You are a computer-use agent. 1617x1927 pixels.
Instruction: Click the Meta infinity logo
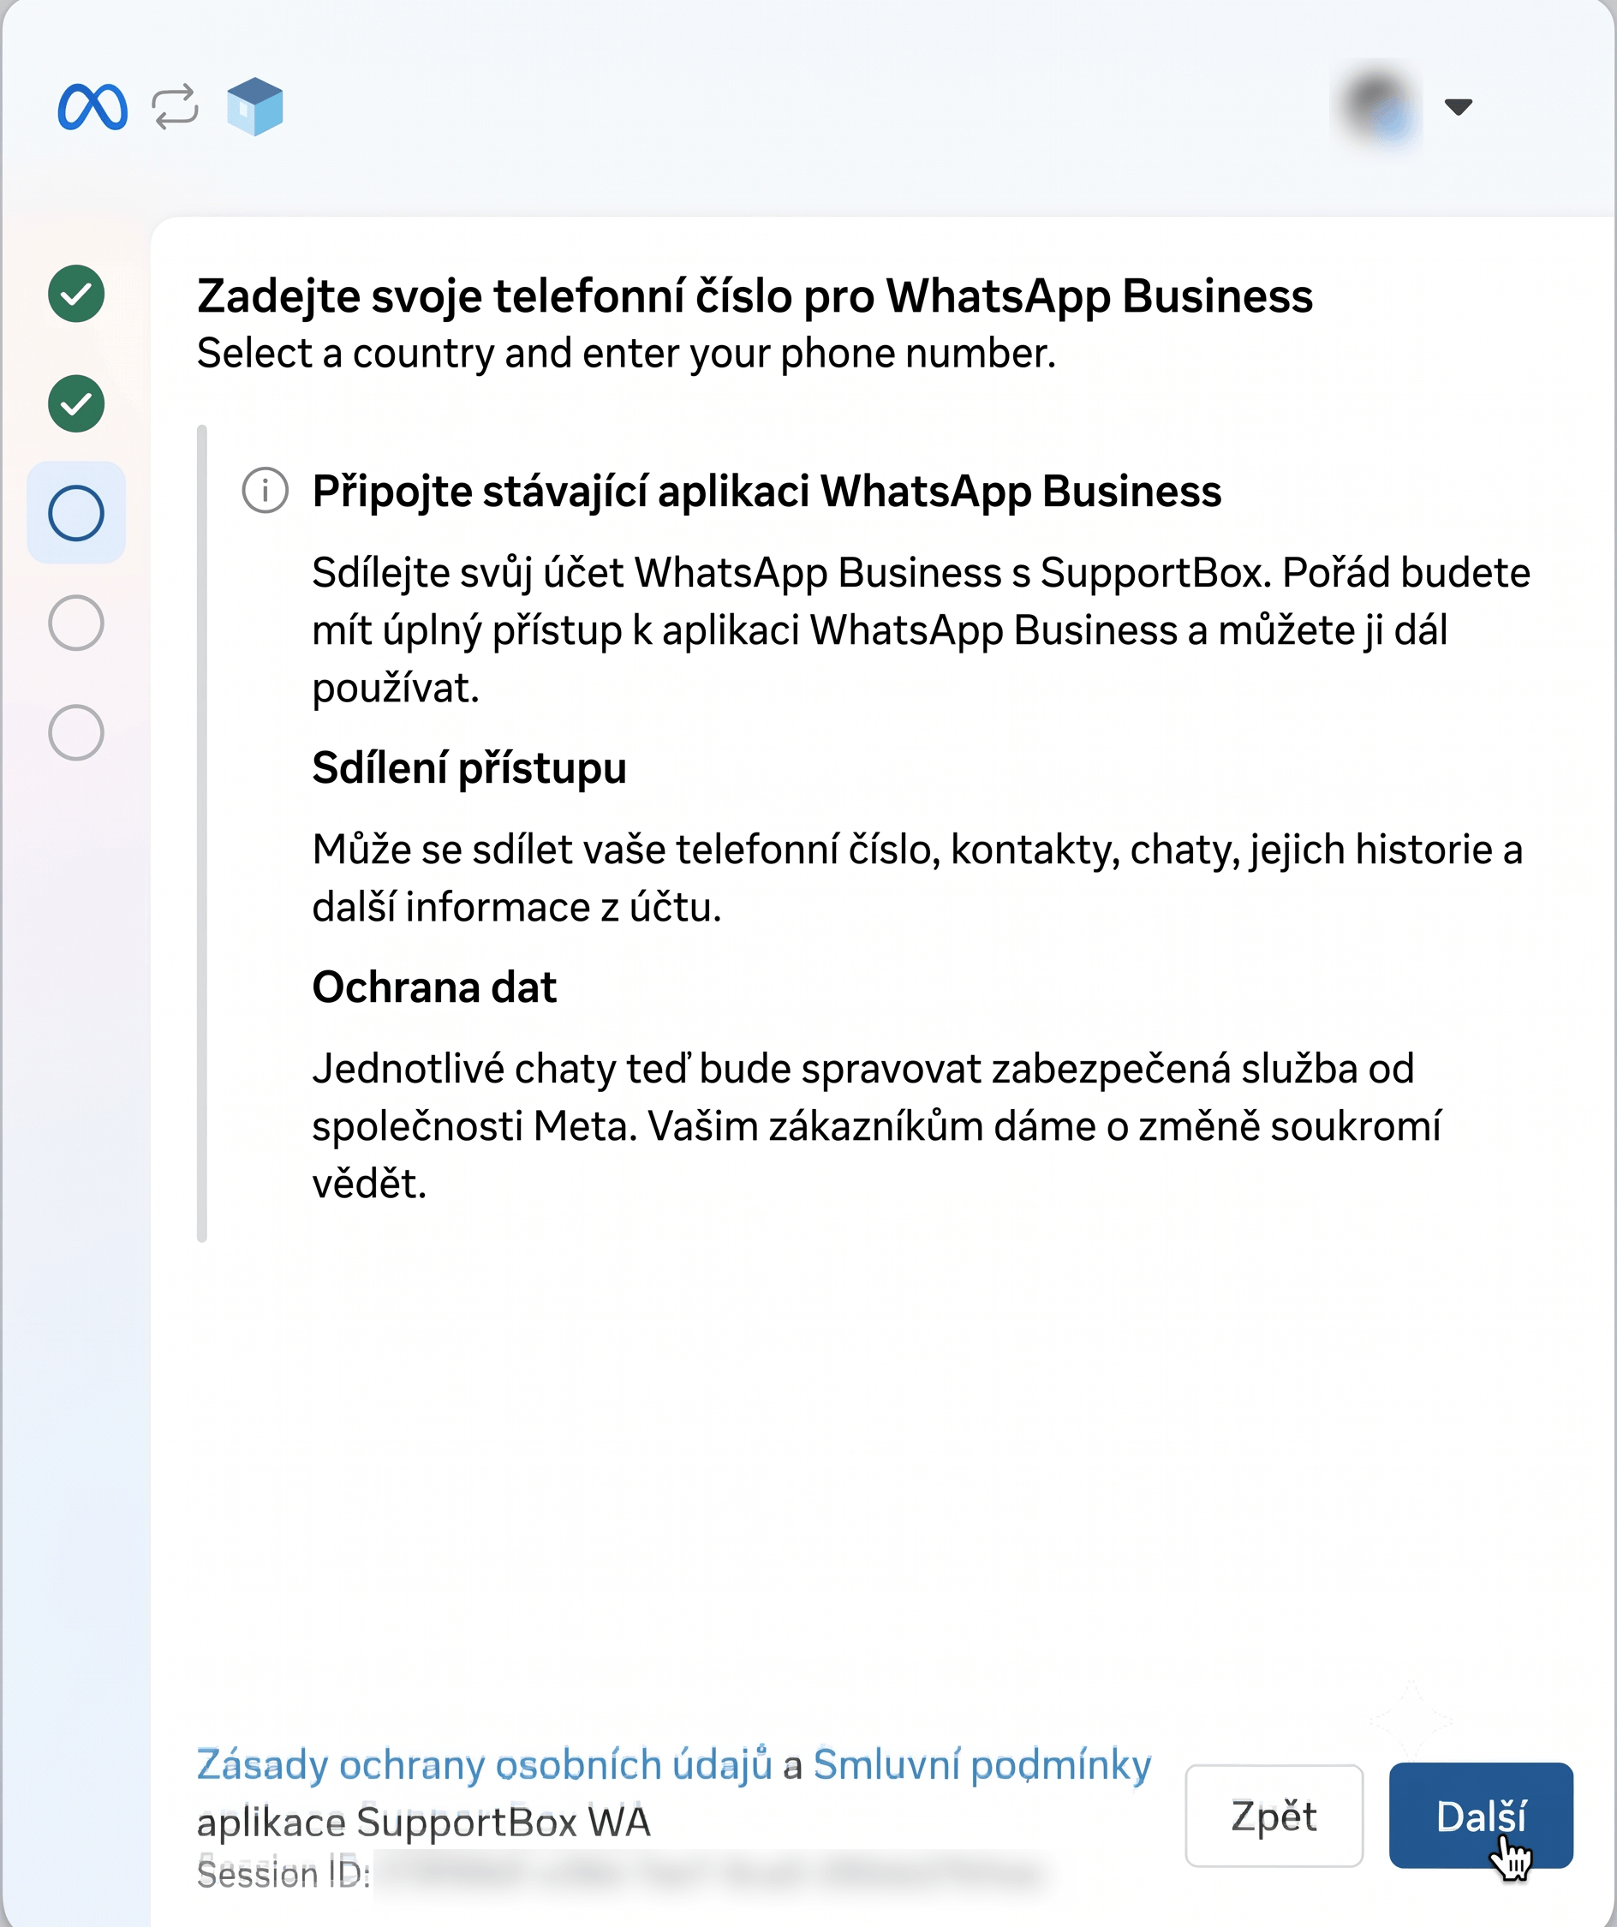pyautogui.click(x=92, y=107)
